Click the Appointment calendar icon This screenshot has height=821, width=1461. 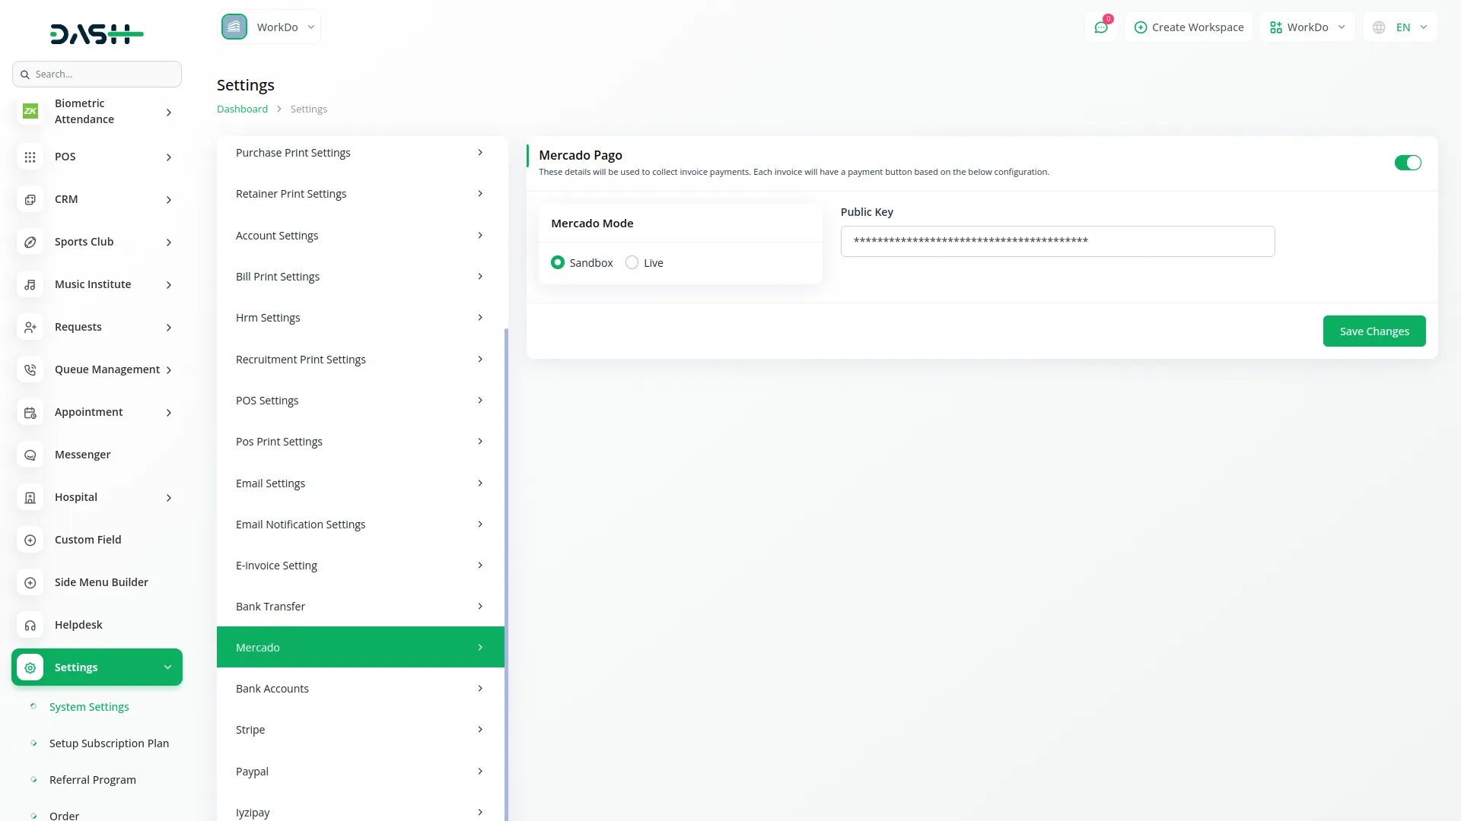pyautogui.click(x=30, y=412)
